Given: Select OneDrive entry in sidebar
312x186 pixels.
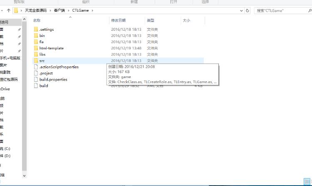Looking at the screenshot, I should pos(5,89).
